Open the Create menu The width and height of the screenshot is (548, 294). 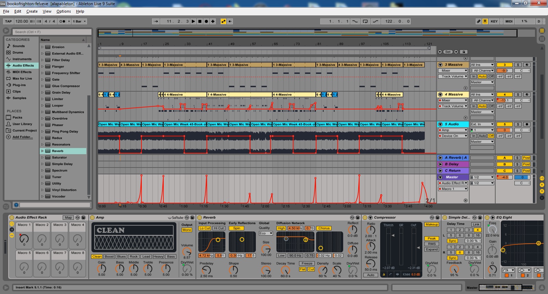(x=32, y=11)
